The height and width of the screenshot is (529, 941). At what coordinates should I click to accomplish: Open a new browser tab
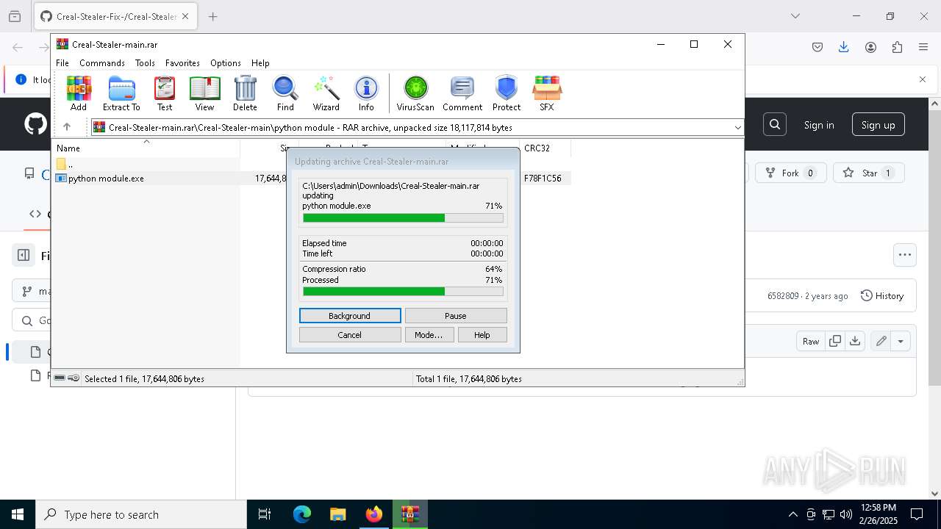pyautogui.click(x=213, y=16)
